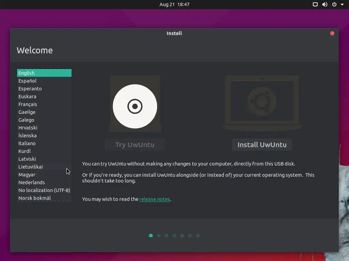The width and height of the screenshot is (349, 261).
Task: Click the power icon in the top bar
Action: (334, 4)
